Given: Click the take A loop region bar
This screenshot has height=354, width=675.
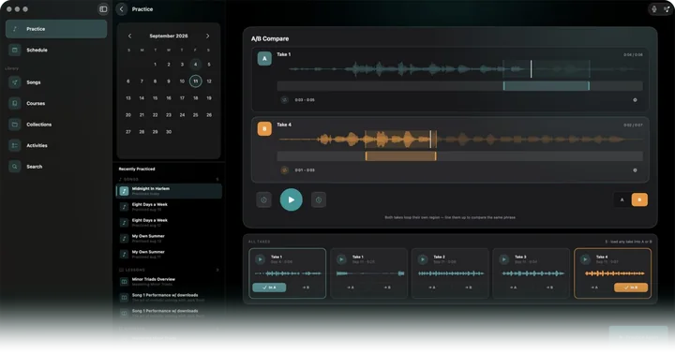Looking at the screenshot, I should [x=547, y=85].
